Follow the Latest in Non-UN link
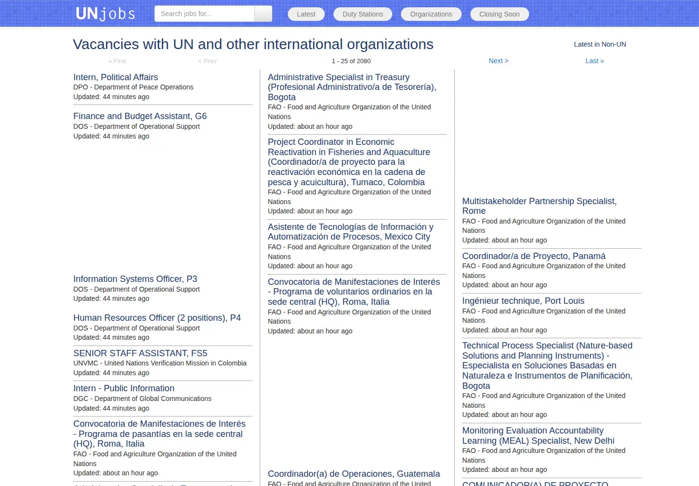The width and height of the screenshot is (699, 486). 600,44
